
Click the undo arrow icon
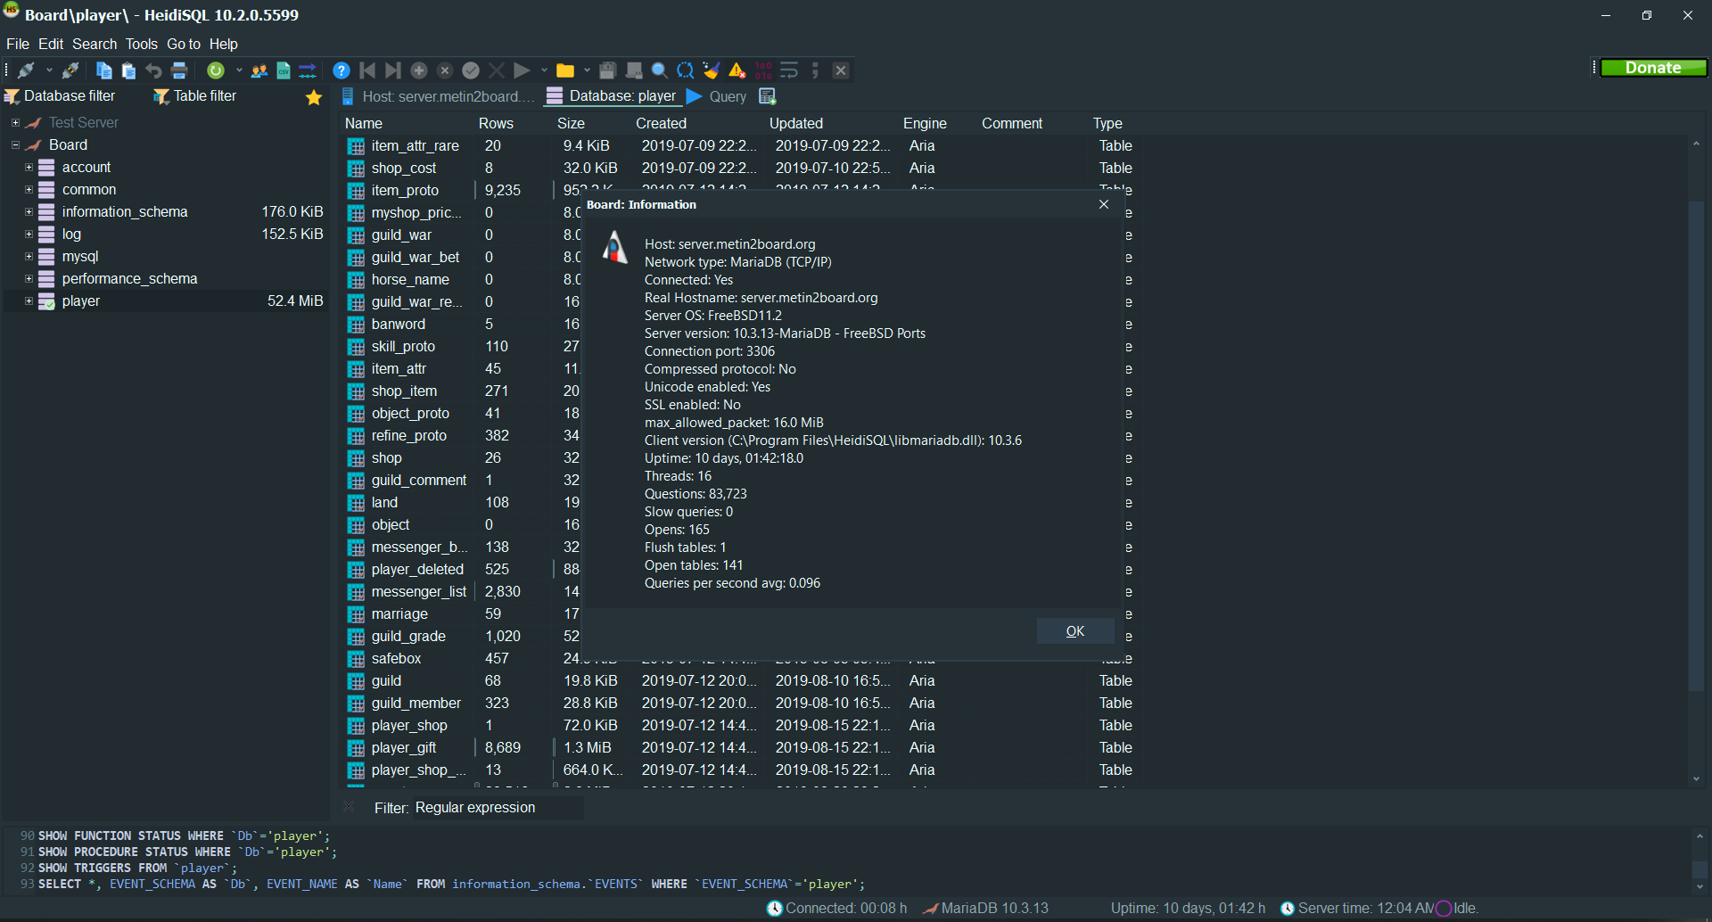pyautogui.click(x=154, y=70)
